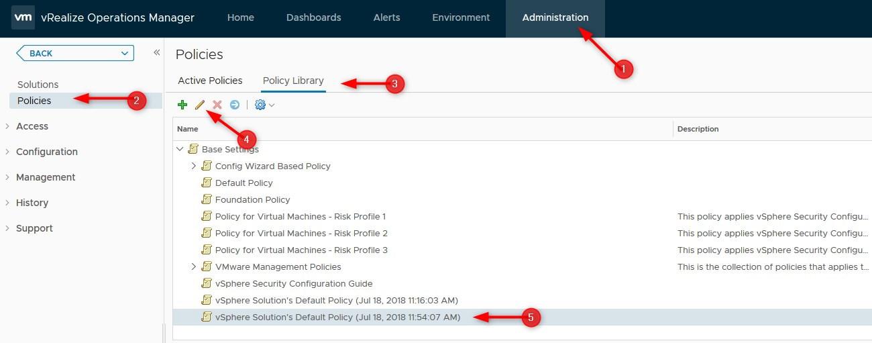This screenshot has height=343, width=872.
Task: Expand Config Wizard Based Policy node
Action: pos(194,166)
